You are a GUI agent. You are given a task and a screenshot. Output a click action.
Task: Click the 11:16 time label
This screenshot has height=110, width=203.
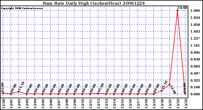pos(21,86)
